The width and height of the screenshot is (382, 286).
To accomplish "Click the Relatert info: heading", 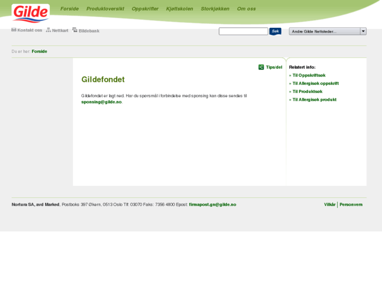I will coord(302,67).
